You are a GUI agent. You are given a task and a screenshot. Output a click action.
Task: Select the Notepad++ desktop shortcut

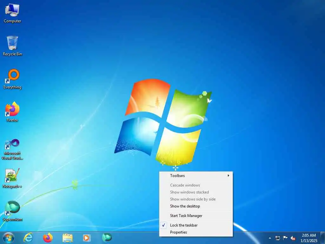(12, 178)
